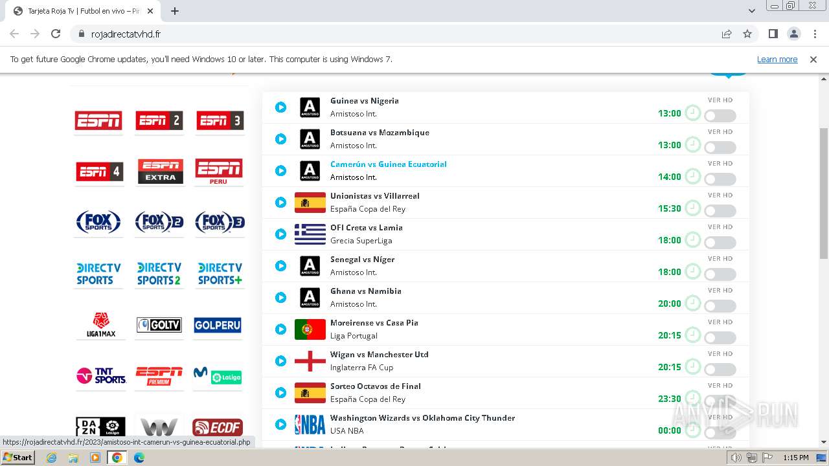The width and height of the screenshot is (829, 466).
Task: Launch Internet Explorer from the taskbar
Action: [51, 458]
